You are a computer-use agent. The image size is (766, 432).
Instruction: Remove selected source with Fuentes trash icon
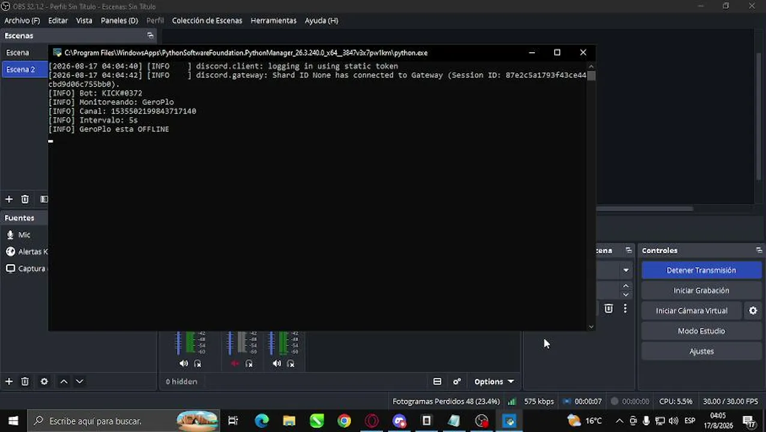click(x=25, y=382)
